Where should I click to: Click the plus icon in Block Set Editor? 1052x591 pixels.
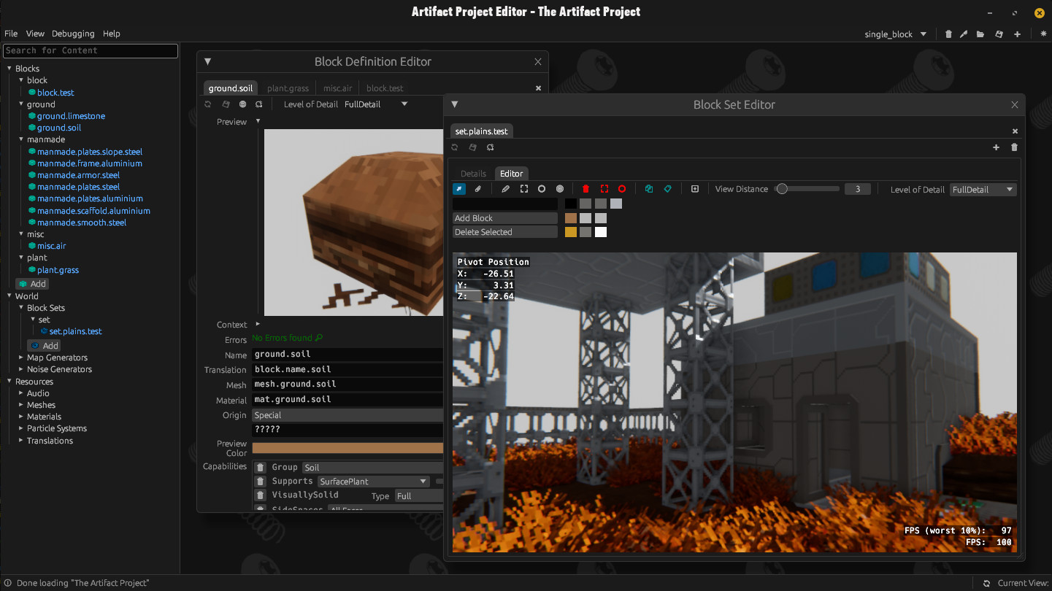coord(996,147)
